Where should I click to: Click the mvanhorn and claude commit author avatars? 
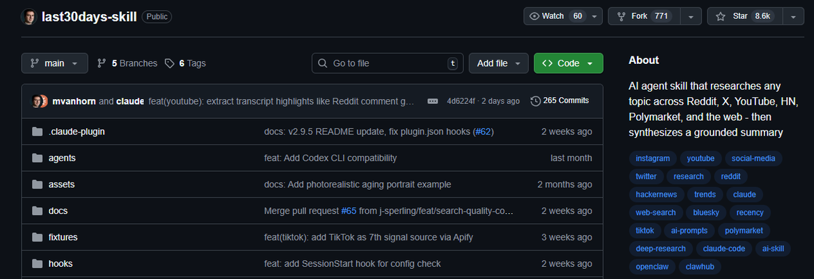[39, 101]
